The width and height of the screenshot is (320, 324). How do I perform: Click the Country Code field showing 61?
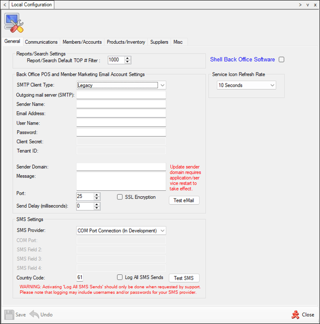80,277
